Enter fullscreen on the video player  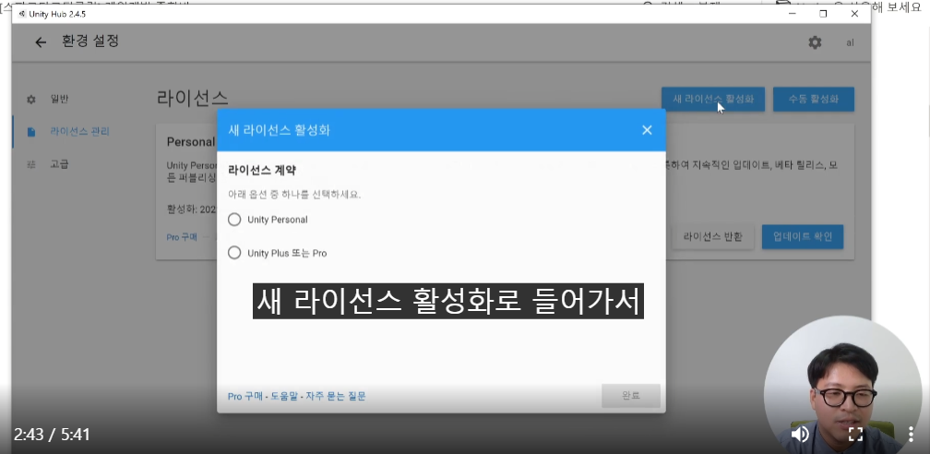[x=855, y=434]
